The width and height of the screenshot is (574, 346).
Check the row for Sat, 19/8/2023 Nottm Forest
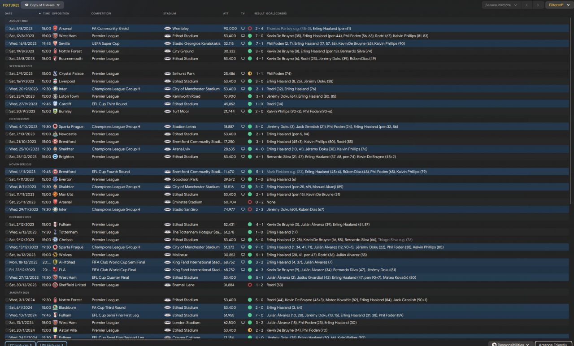[x=7, y=51]
